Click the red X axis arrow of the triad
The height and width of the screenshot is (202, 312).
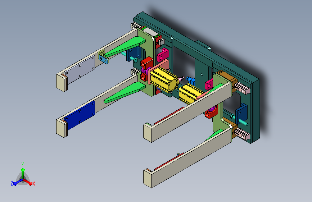tap(28, 182)
